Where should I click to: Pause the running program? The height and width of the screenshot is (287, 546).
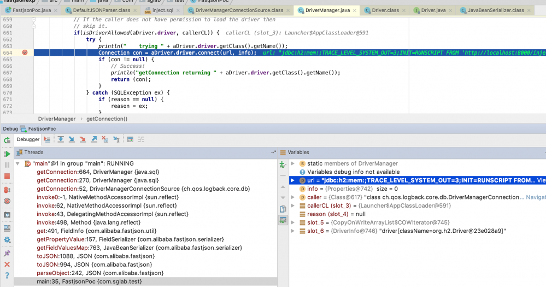7,165
